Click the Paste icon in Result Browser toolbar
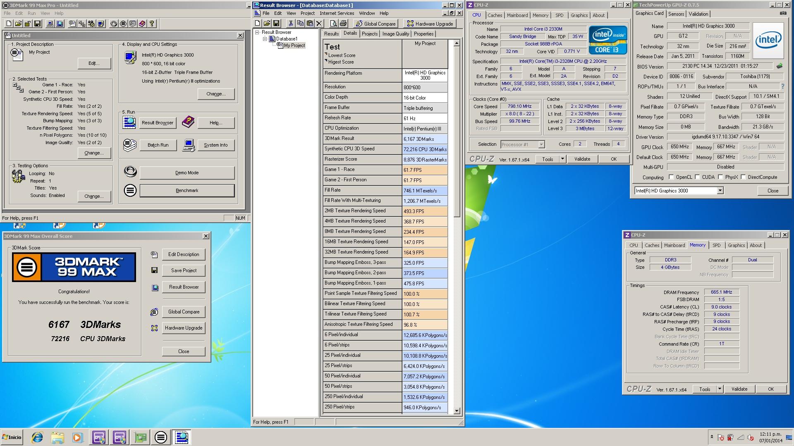Screen dimensions: 794x446 (310, 24)
